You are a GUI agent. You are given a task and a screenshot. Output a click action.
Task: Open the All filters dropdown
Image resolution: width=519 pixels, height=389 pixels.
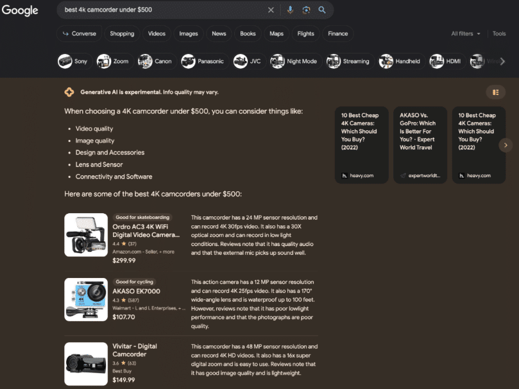465,33
